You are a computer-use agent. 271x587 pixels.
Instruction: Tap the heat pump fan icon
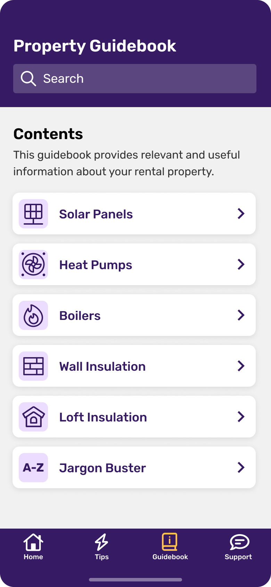[33, 265]
